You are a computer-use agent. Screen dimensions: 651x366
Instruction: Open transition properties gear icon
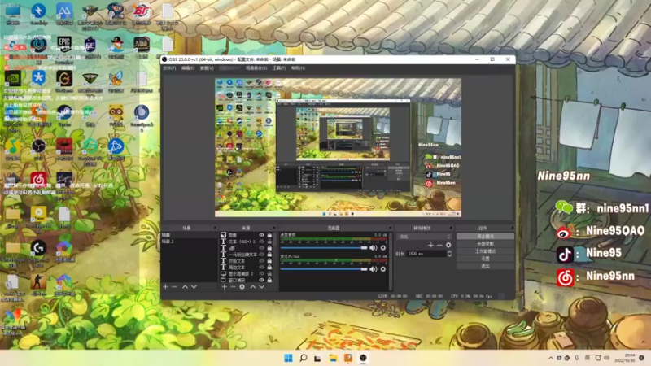(448, 246)
